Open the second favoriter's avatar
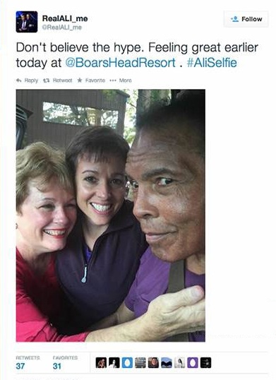 (114, 363)
